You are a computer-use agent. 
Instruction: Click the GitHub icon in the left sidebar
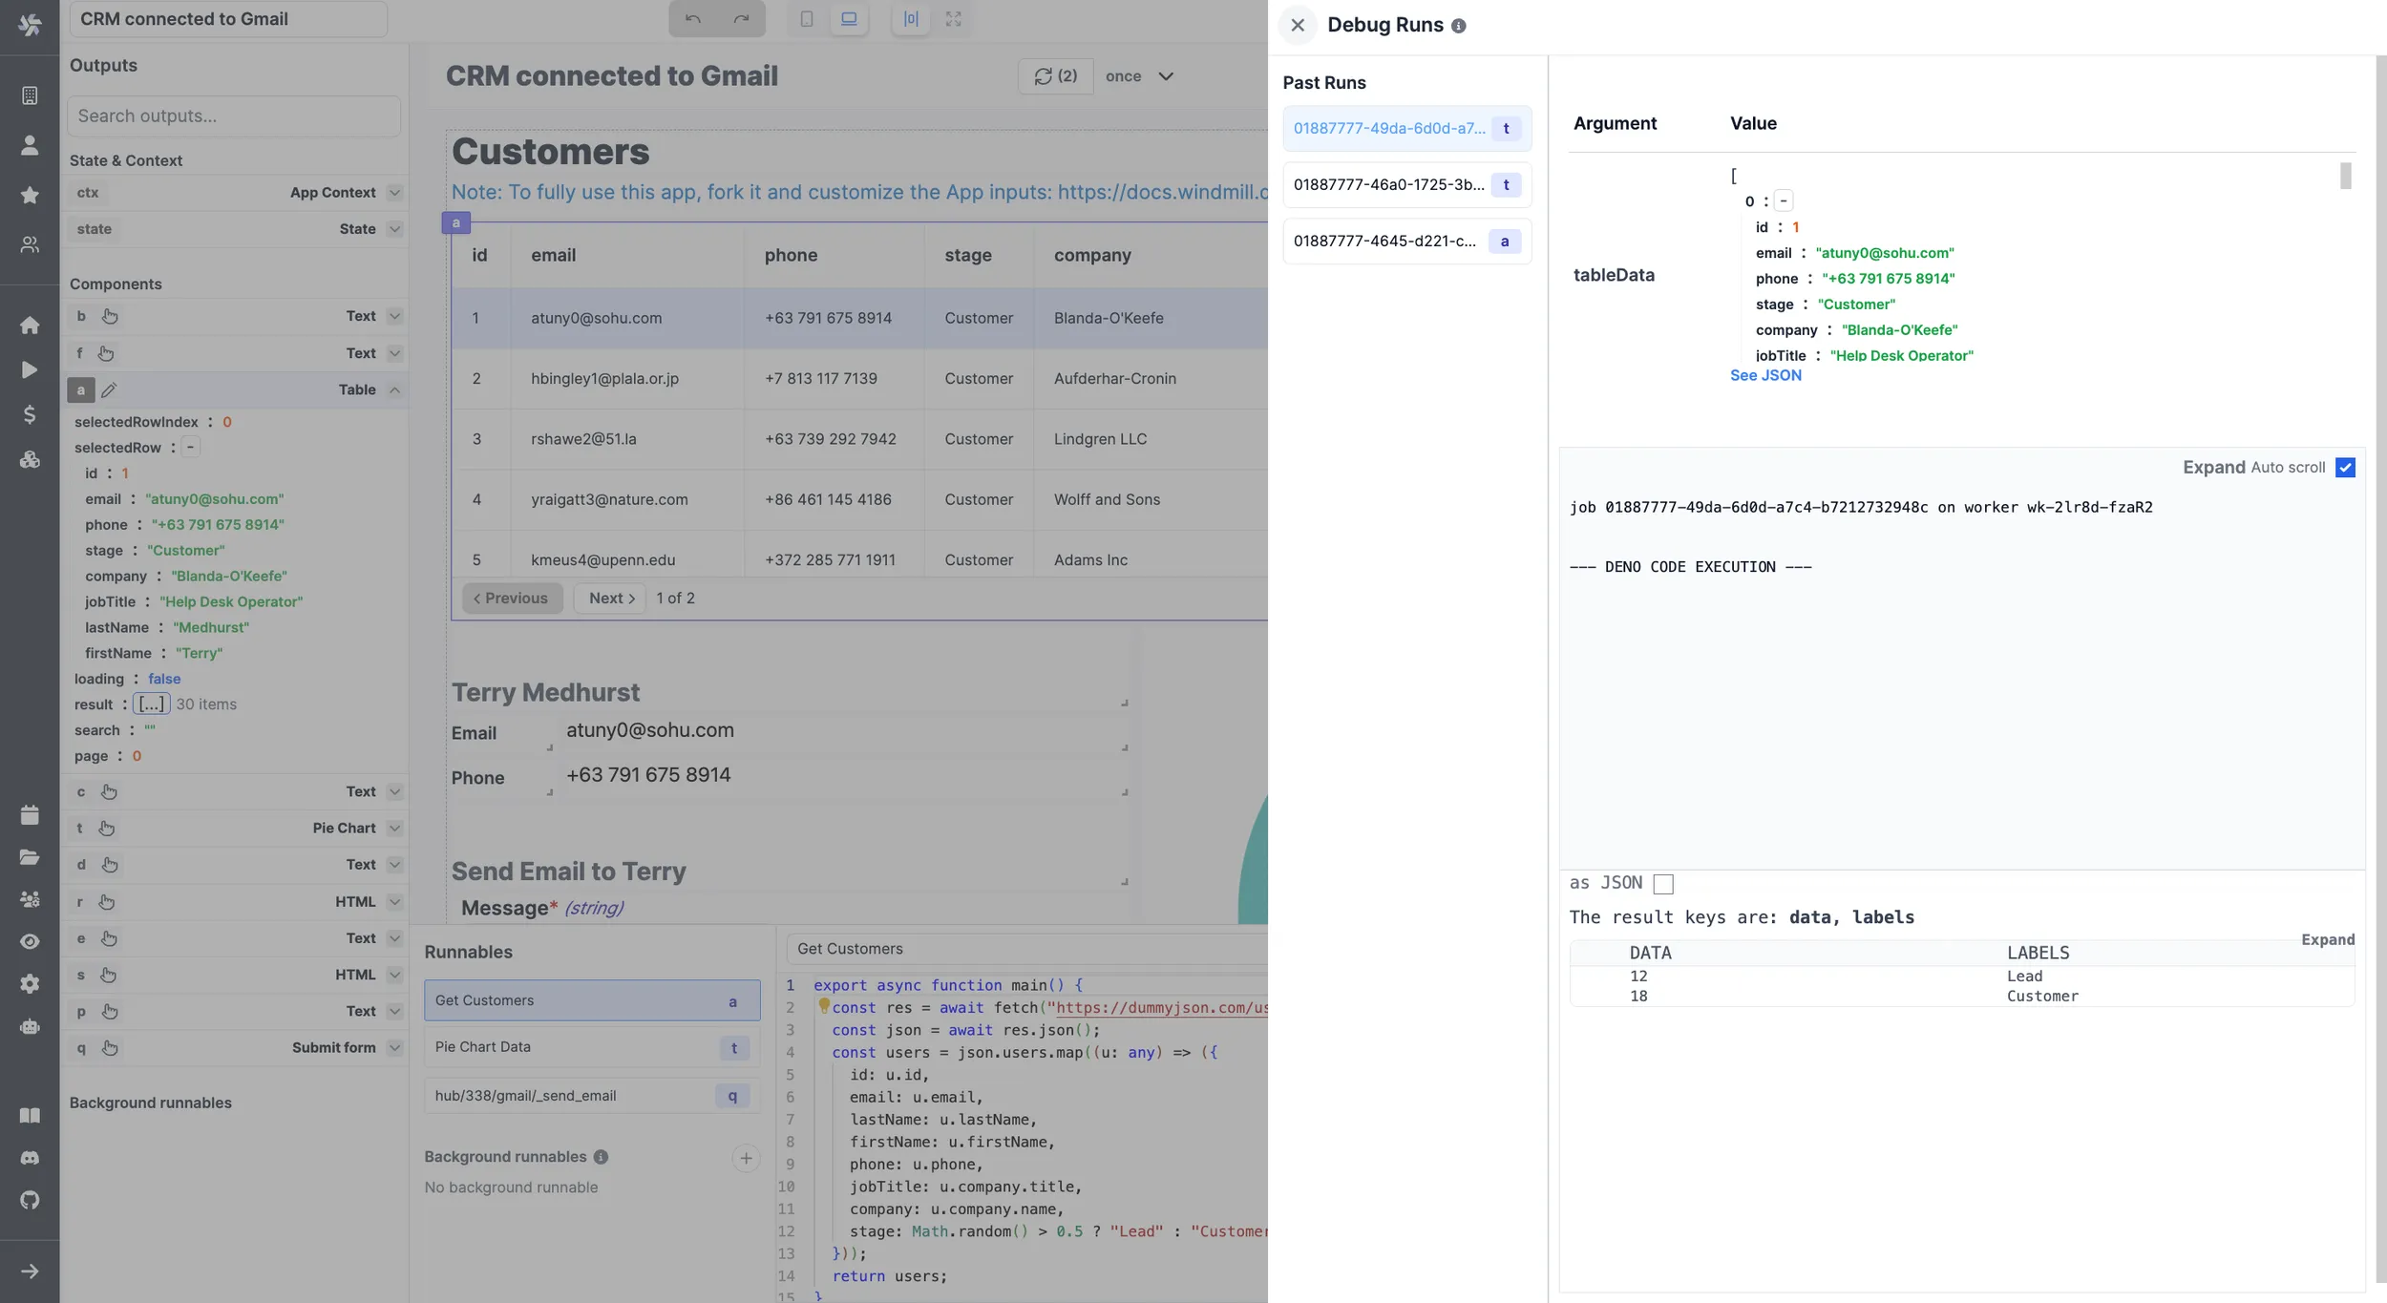tap(30, 1200)
